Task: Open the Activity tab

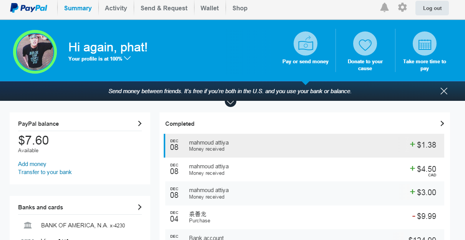Action: tap(116, 8)
